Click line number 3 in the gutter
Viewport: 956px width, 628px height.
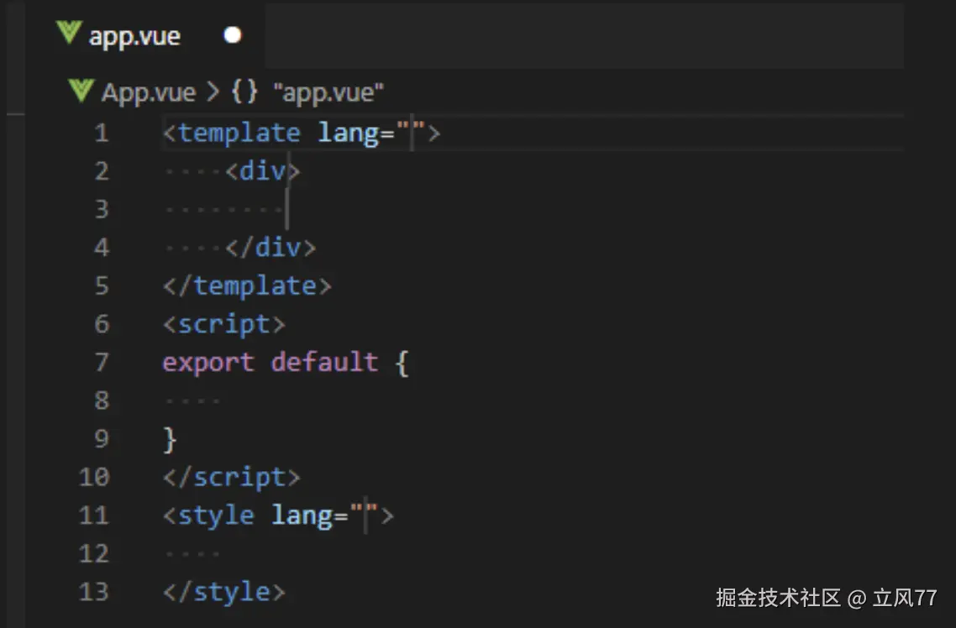point(102,210)
